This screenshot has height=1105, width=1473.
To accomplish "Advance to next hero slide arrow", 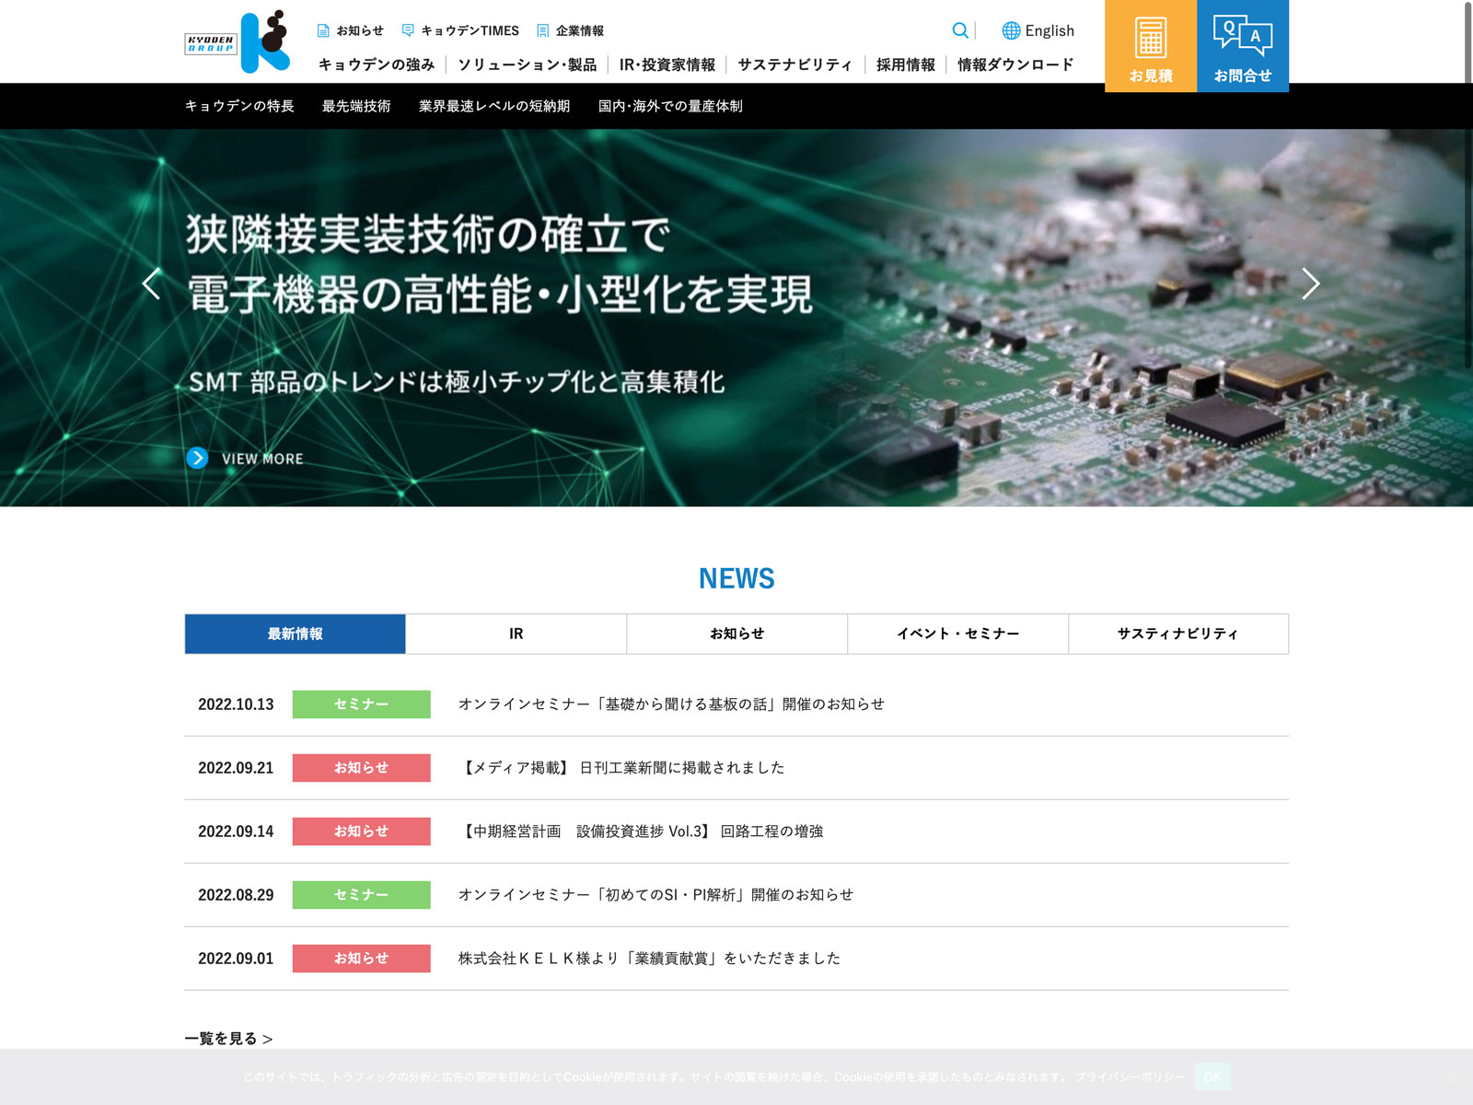I will [1310, 284].
